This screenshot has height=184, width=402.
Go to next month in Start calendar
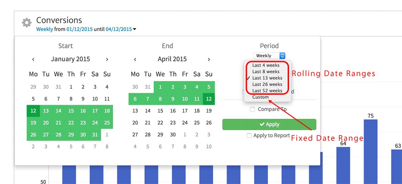point(107,59)
